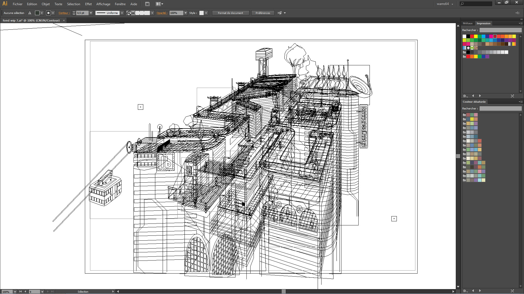Expand the Opacité percentage dropdown
The height and width of the screenshot is (294, 524).
(x=186, y=13)
